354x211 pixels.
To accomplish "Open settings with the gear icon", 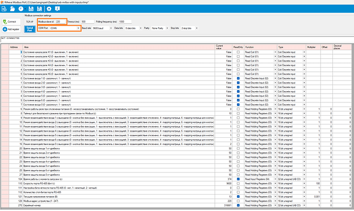I will 49,9.
